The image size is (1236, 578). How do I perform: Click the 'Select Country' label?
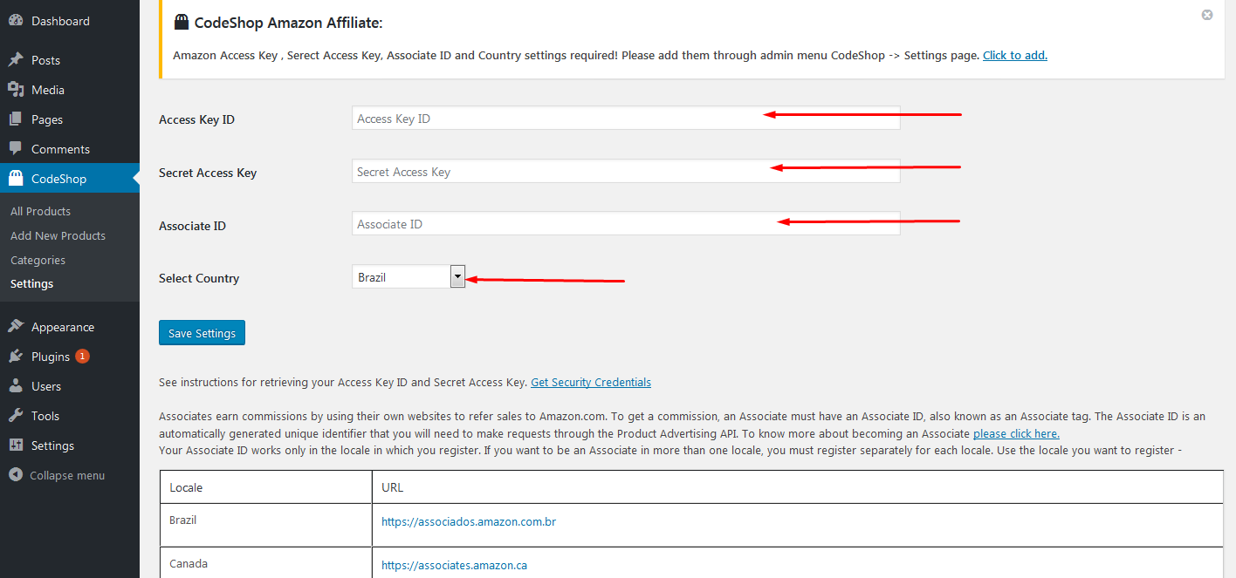tap(199, 278)
